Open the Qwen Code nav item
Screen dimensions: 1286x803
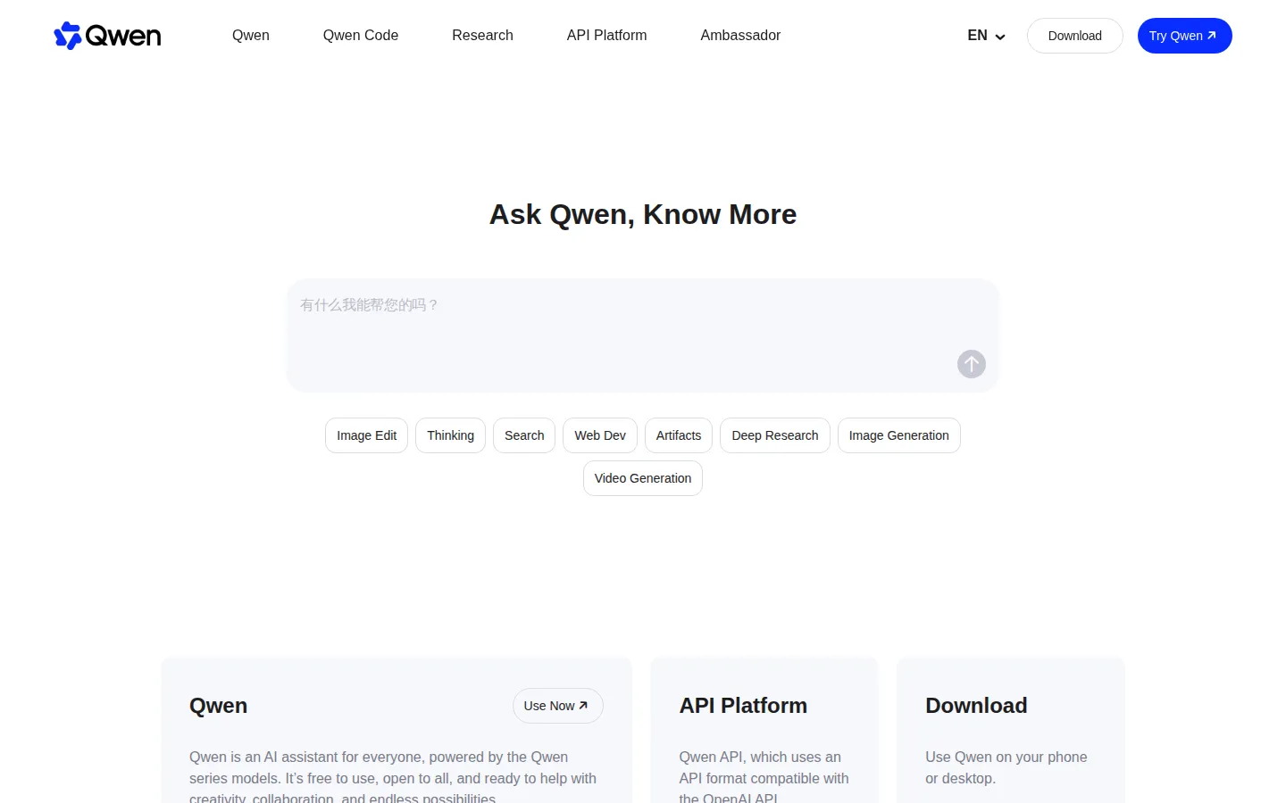click(x=361, y=36)
